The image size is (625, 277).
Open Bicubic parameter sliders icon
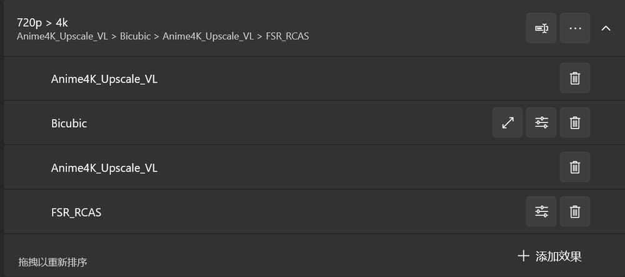click(x=541, y=123)
